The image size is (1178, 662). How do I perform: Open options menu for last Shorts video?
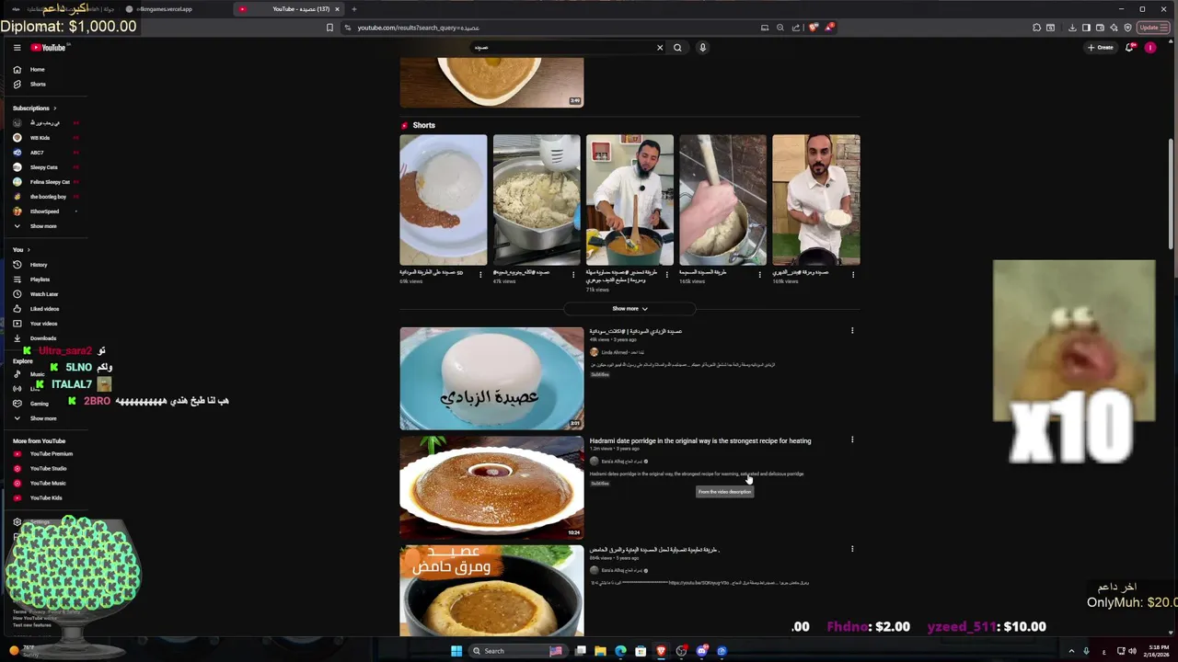(x=853, y=274)
